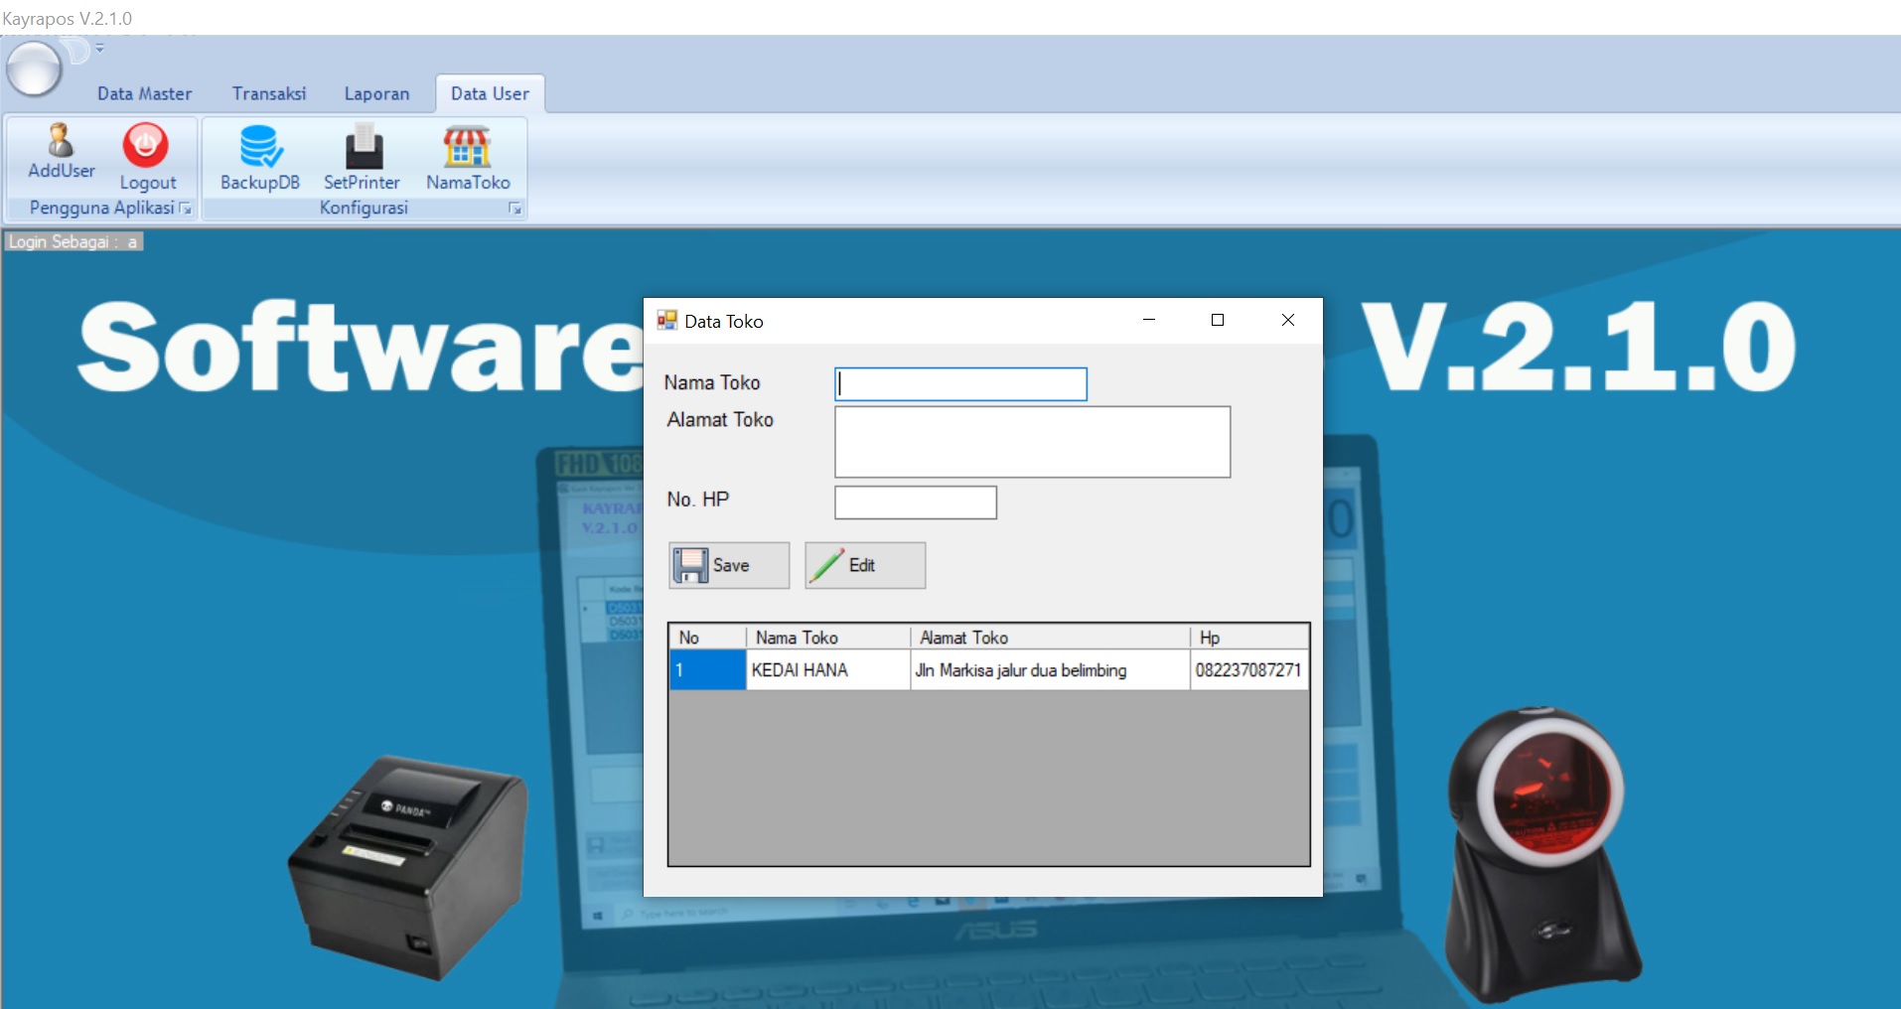The image size is (1901, 1009).
Task: Click the Edit button in Data Toko
Action: (865, 565)
